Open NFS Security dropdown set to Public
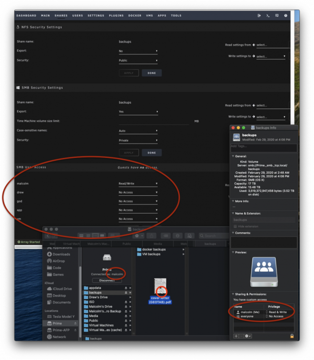Image resolution: width=314 pixels, height=360 pixels. (x=138, y=60)
